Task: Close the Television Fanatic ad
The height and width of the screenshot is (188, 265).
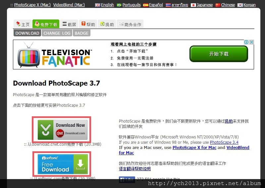Action: pyautogui.click(x=251, y=42)
